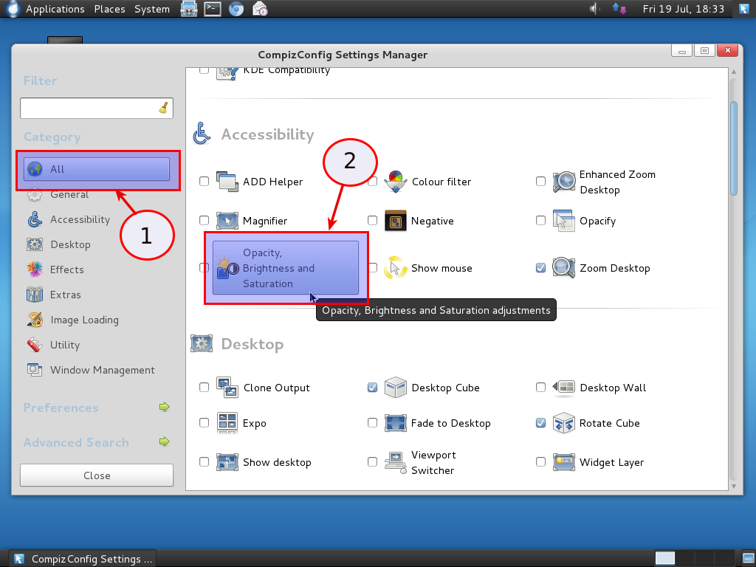Expand Preferences with the green arrow
Screen dimensions: 756x567
tap(165, 407)
